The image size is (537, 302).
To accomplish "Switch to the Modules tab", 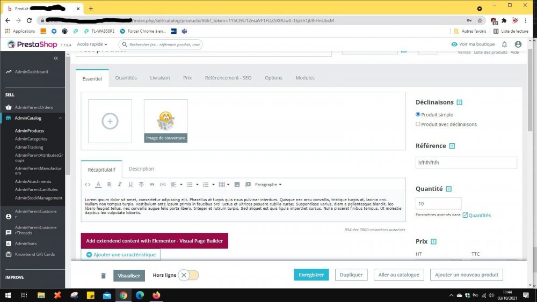I will (305, 78).
